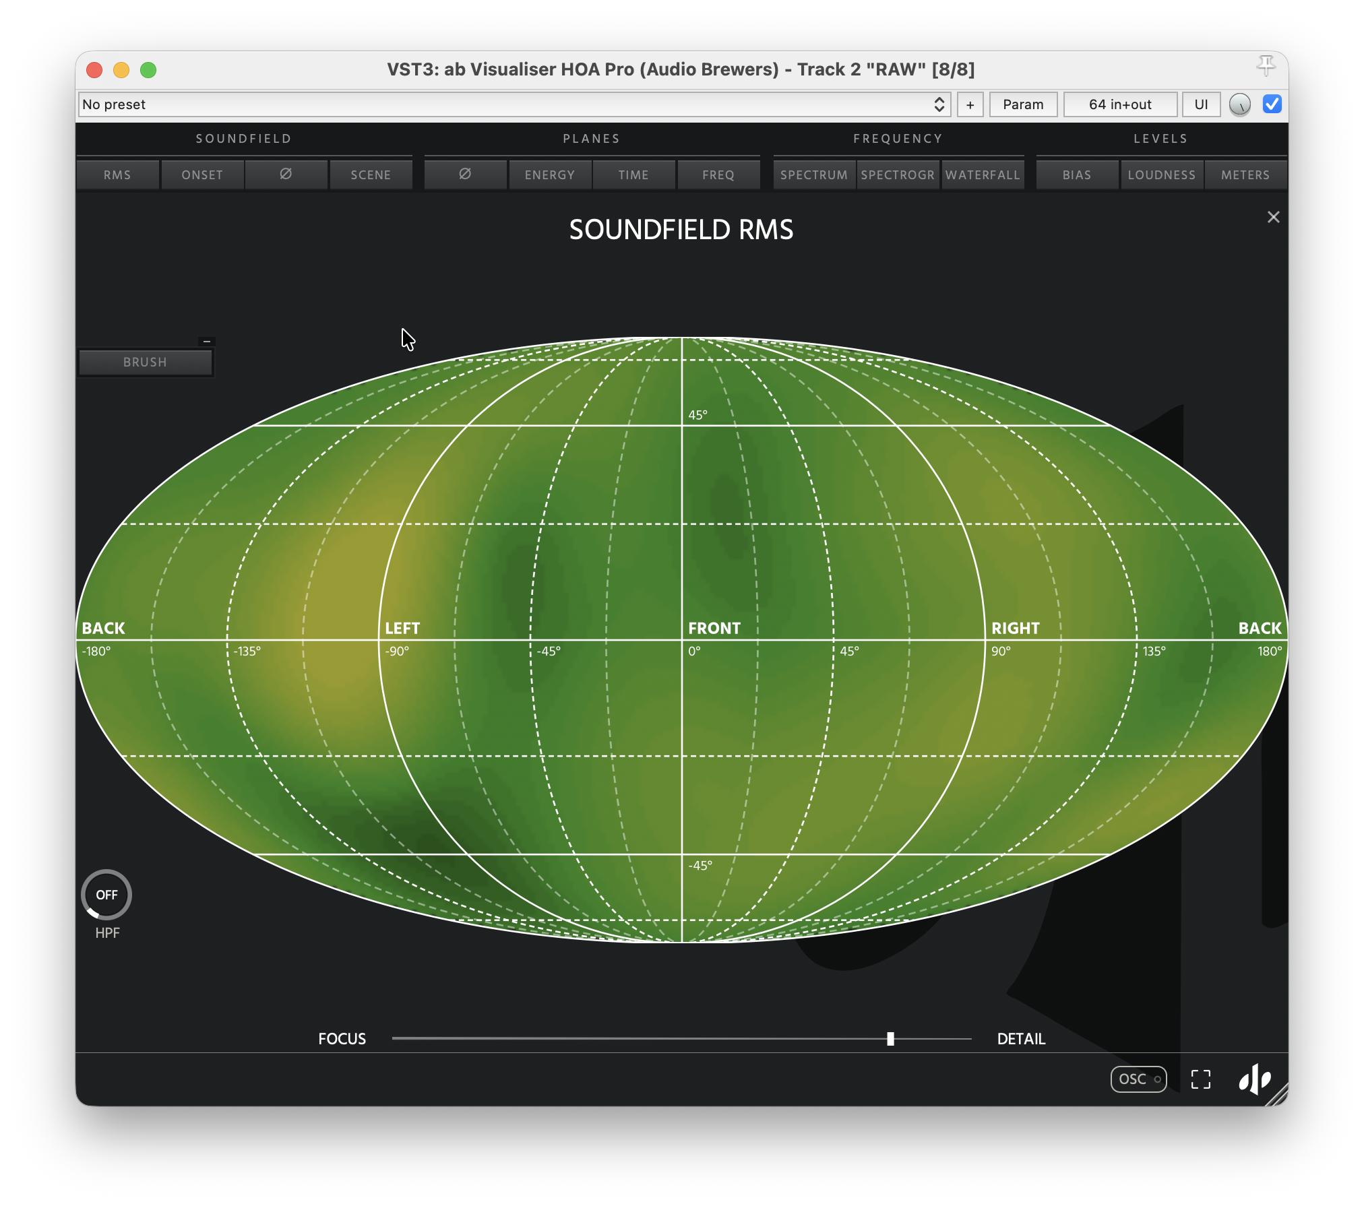
Task: Open the Param menu
Action: tap(1023, 104)
